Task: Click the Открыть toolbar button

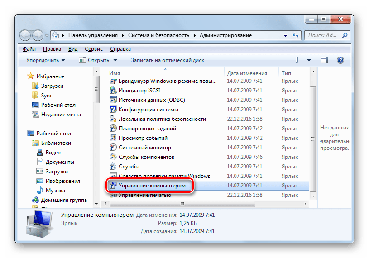Action: click(94, 60)
